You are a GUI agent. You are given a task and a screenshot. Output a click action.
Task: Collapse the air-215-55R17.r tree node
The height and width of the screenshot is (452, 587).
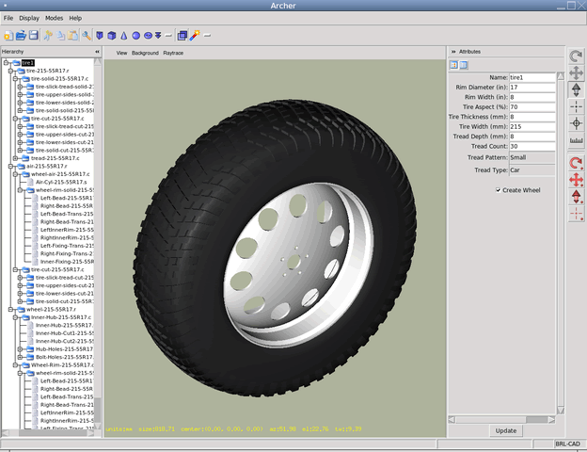[x=10, y=166]
